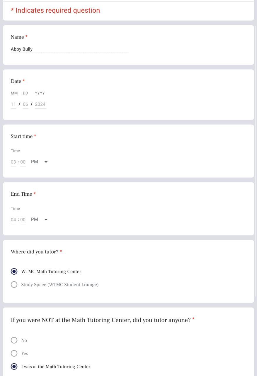Select I was at the Math Tutoring Center
Screen dimensions: 257x376
(x=14, y=367)
